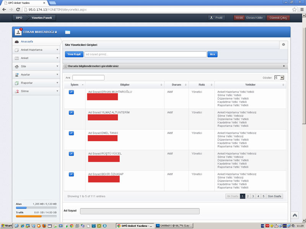Jump to Son Sayfa last page

274,196
